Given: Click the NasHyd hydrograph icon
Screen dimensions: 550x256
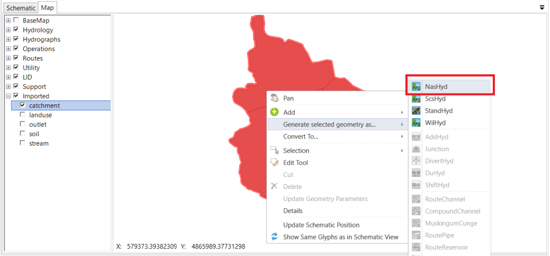Looking at the screenshot, I should [x=416, y=87].
